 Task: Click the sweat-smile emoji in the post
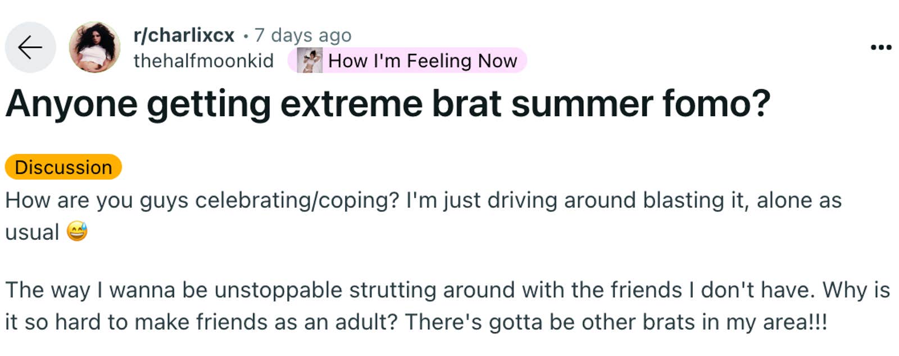tap(77, 231)
